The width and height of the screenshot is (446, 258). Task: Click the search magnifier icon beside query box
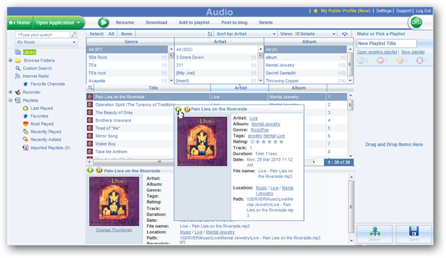(x=74, y=35)
